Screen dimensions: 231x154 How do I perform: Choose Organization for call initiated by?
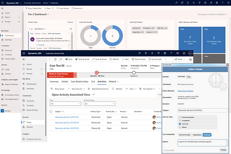[x=197, y=135]
